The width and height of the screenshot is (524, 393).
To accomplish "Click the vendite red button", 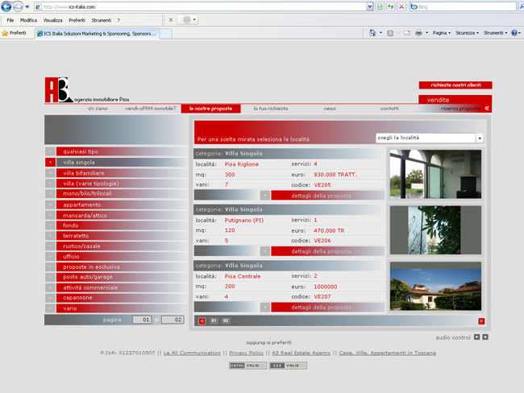I will 455,100.
